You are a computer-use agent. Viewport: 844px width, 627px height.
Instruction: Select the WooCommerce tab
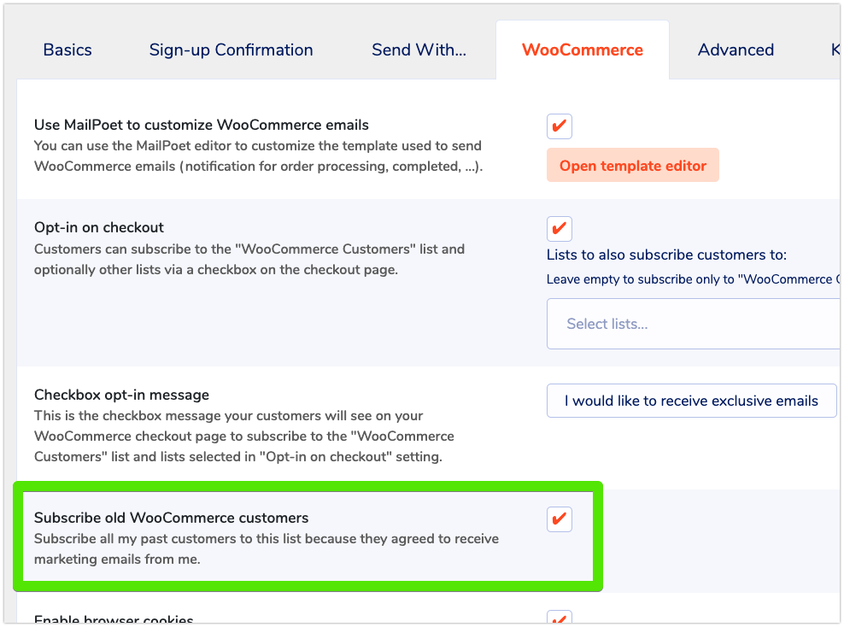(582, 50)
